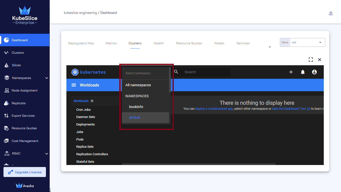Open the Dashboard sidebar icon
Image resolution: width=341 pixels, height=192 pixels.
[x=6, y=40]
